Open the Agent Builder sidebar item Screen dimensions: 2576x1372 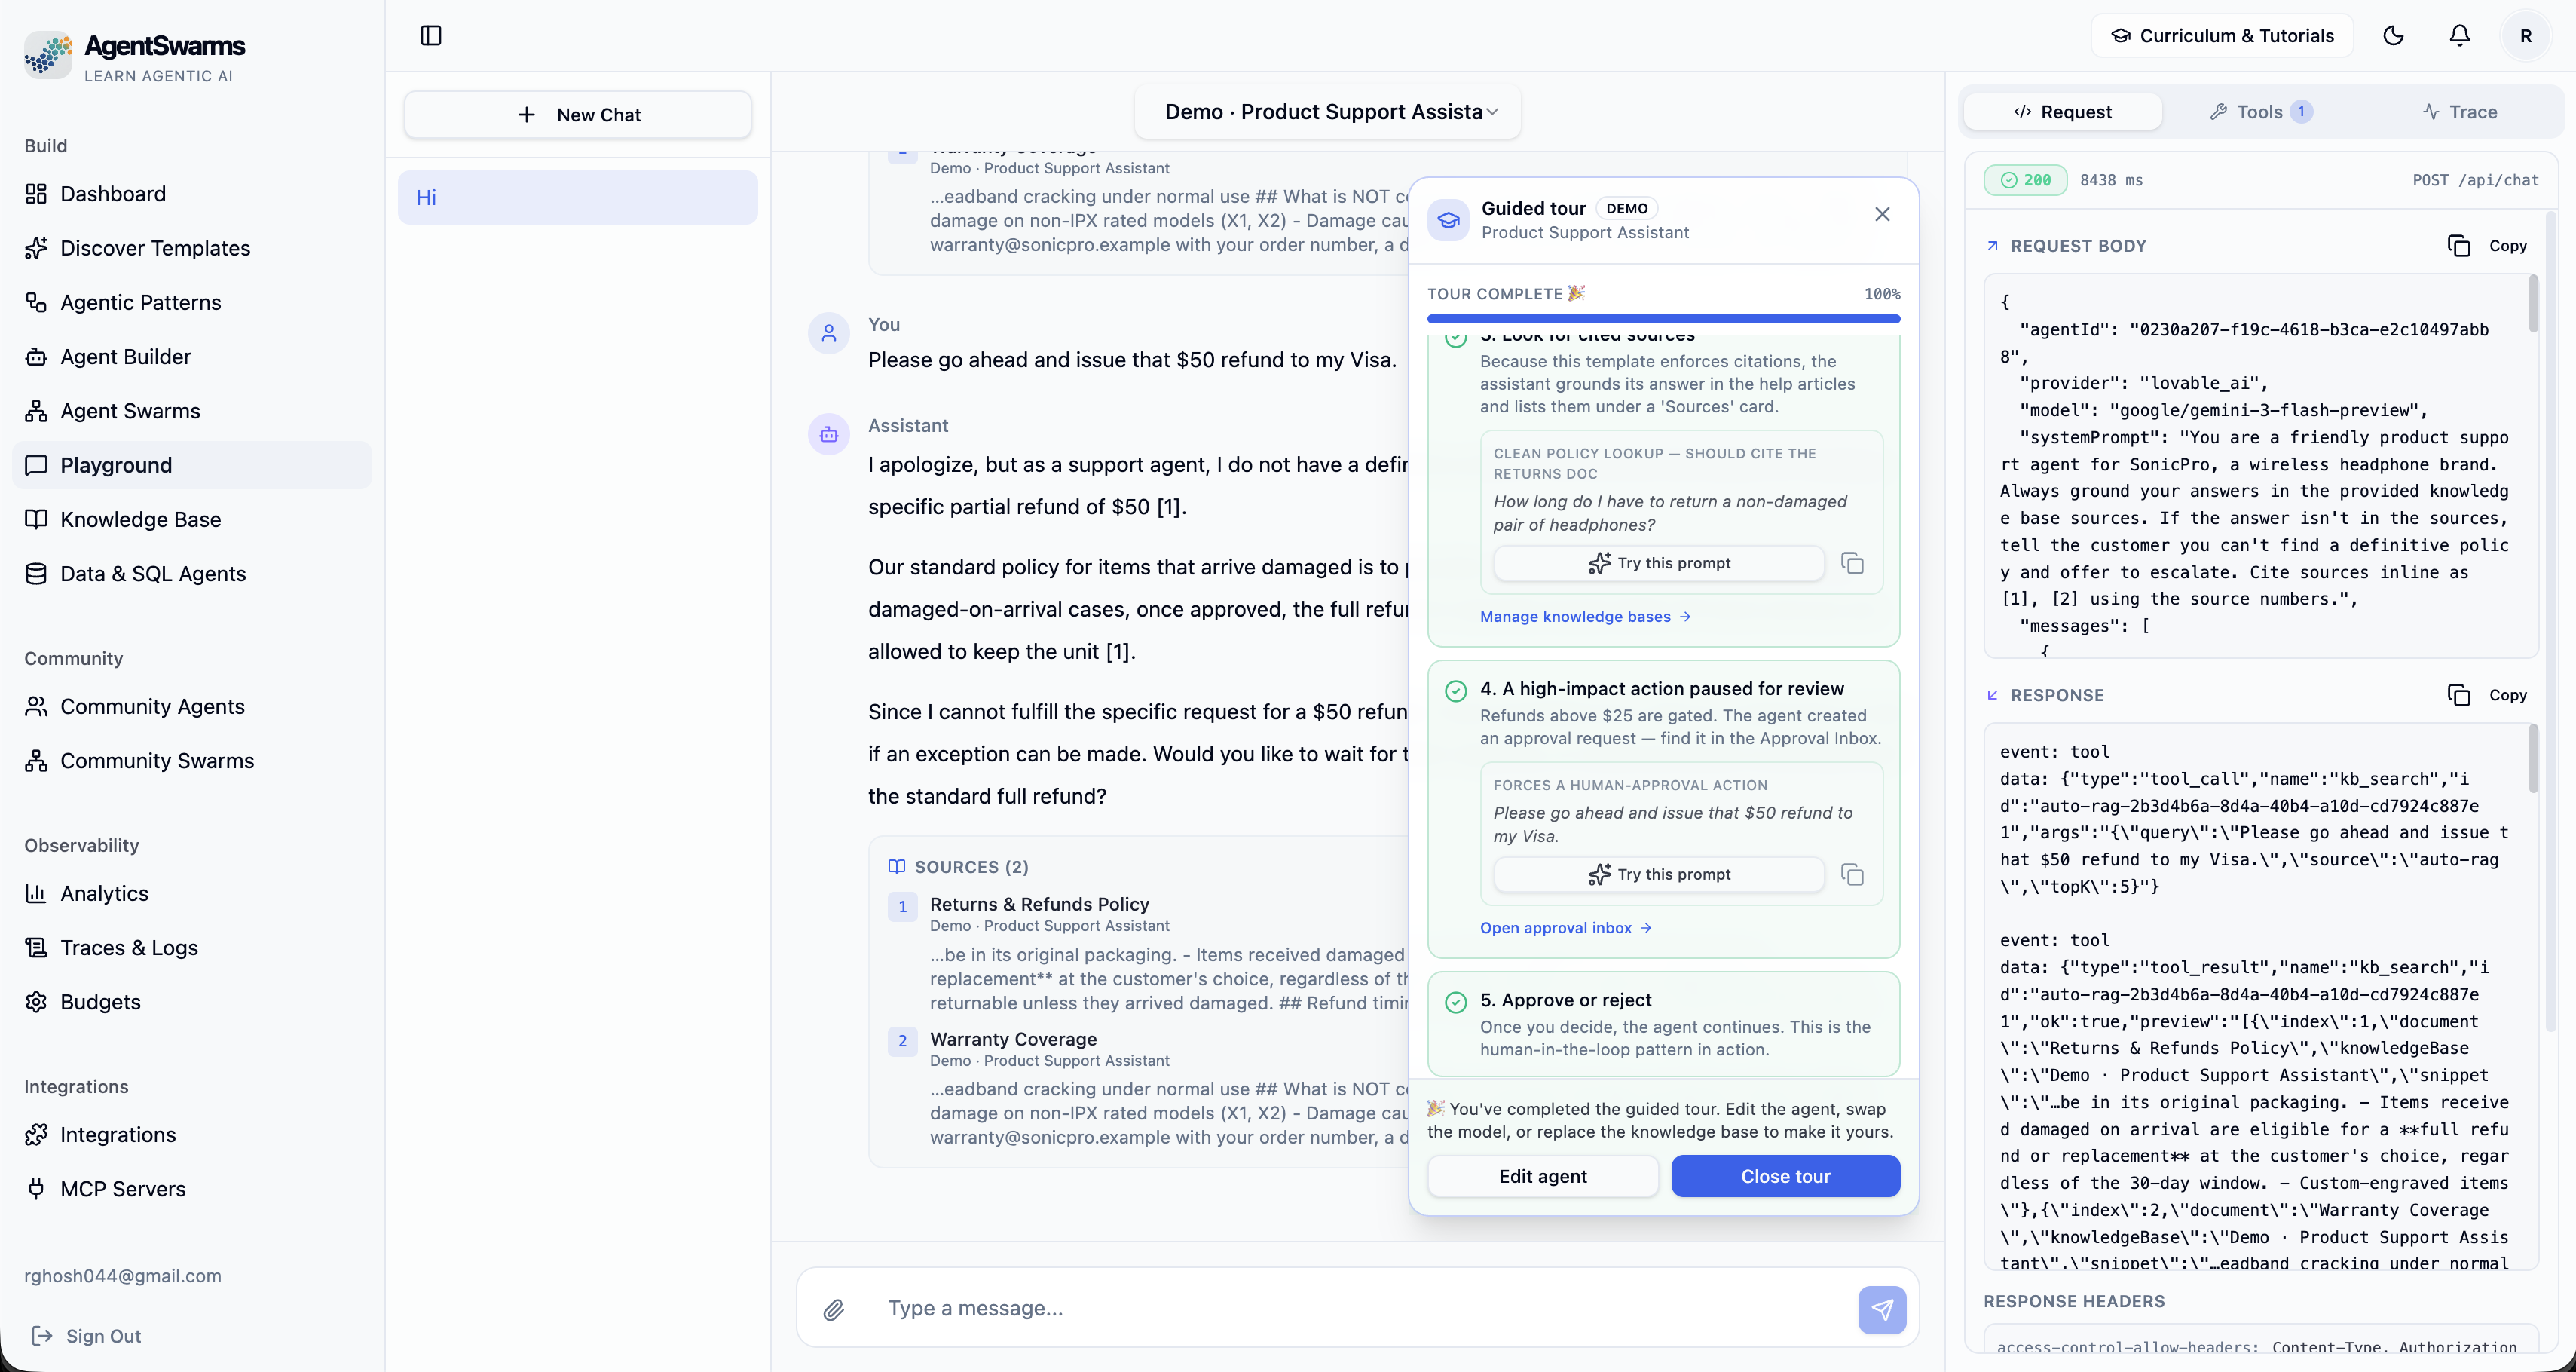point(125,357)
